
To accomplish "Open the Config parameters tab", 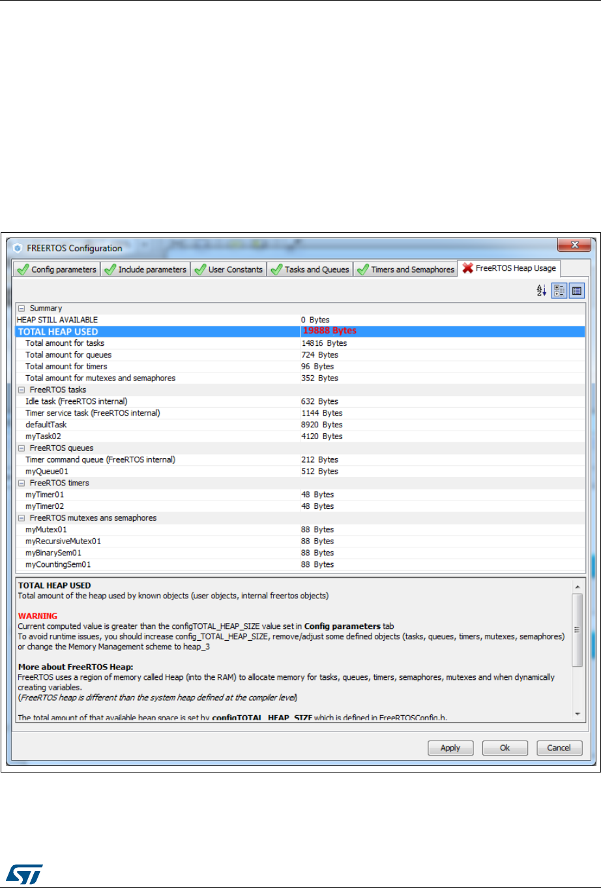I will 57,269.
